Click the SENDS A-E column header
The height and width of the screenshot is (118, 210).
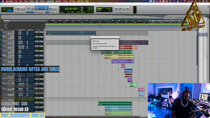[x=30, y=30]
